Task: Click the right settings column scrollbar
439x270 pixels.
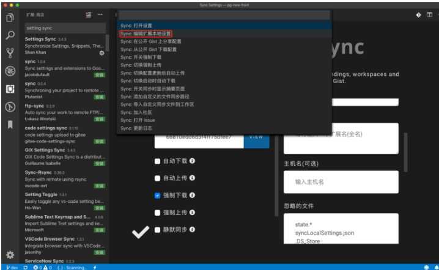Action: [406, 153]
